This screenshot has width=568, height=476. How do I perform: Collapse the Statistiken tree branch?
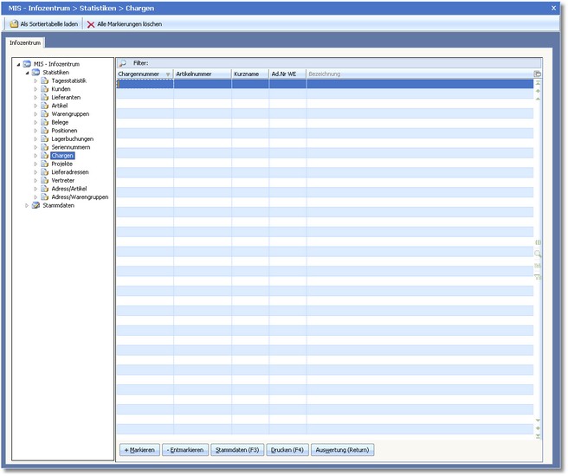pos(27,73)
